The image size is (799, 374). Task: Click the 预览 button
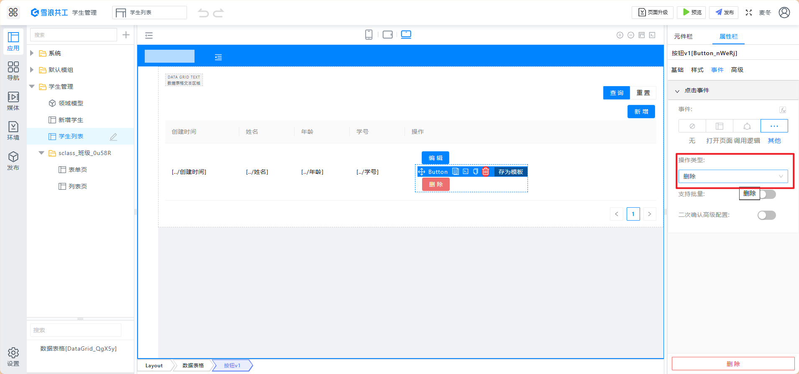point(691,13)
